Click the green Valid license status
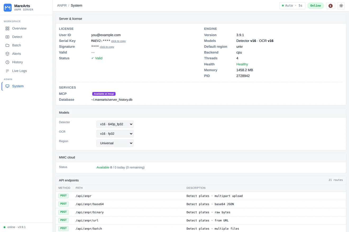The width and height of the screenshot is (349, 232). pyautogui.click(x=97, y=58)
